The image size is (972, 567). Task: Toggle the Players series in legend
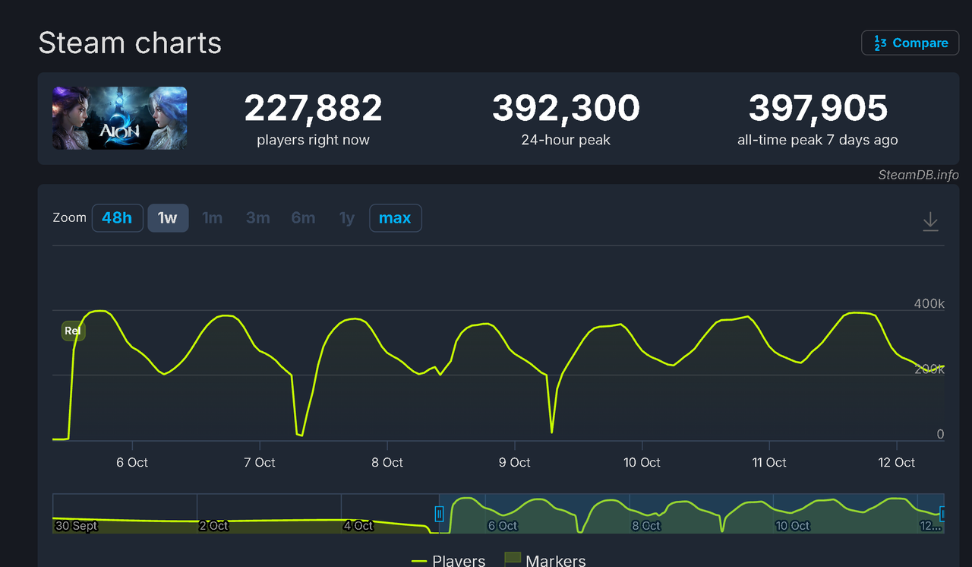point(448,561)
